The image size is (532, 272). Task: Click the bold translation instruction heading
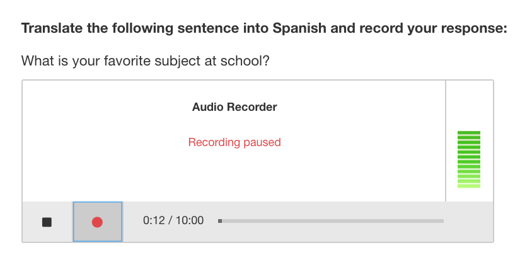pos(264,29)
